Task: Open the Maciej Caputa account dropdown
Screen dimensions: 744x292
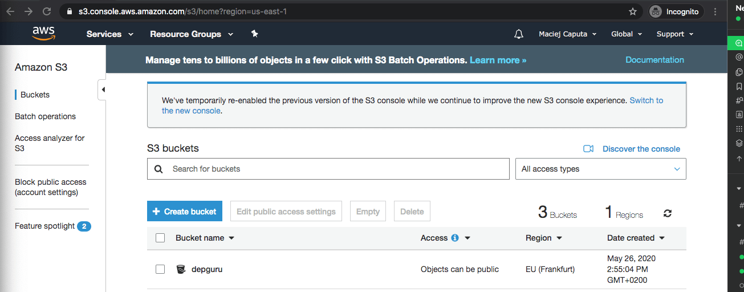Action: pyautogui.click(x=567, y=34)
